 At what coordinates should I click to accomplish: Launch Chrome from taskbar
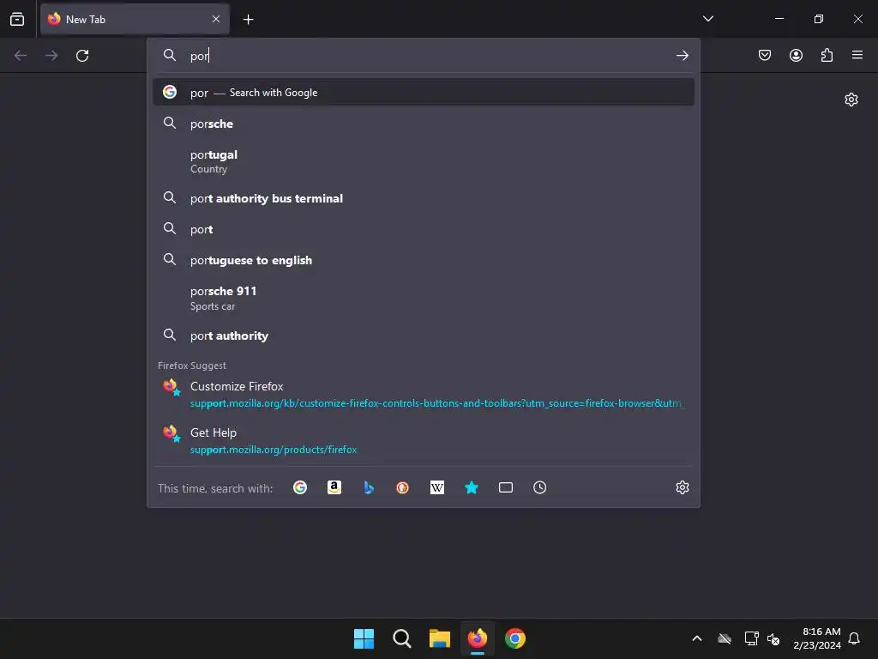coord(515,638)
